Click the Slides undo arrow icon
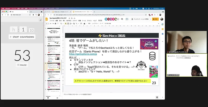The image size is (208, 107). pos(50,24)
